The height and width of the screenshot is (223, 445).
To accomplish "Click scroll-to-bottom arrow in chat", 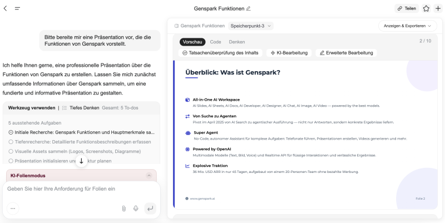I will click(81, 161).
